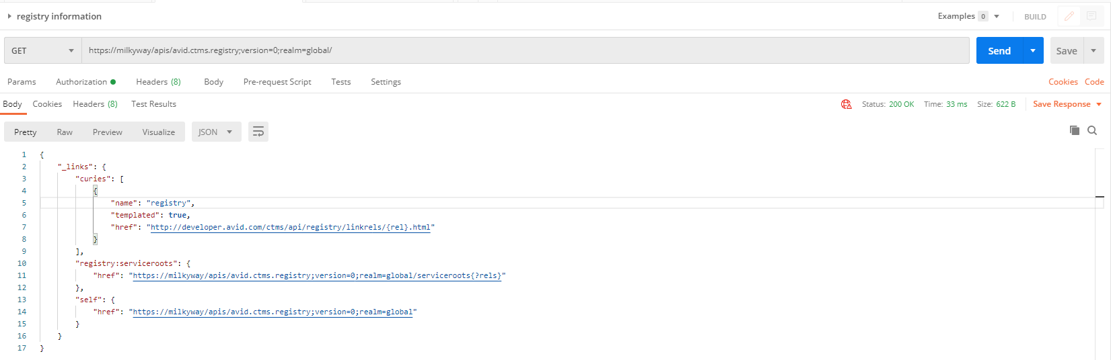Open the Send button dropdown arrow
Image resolution: width=1111 pixels, height=360 pixels.
point(1033,50)
